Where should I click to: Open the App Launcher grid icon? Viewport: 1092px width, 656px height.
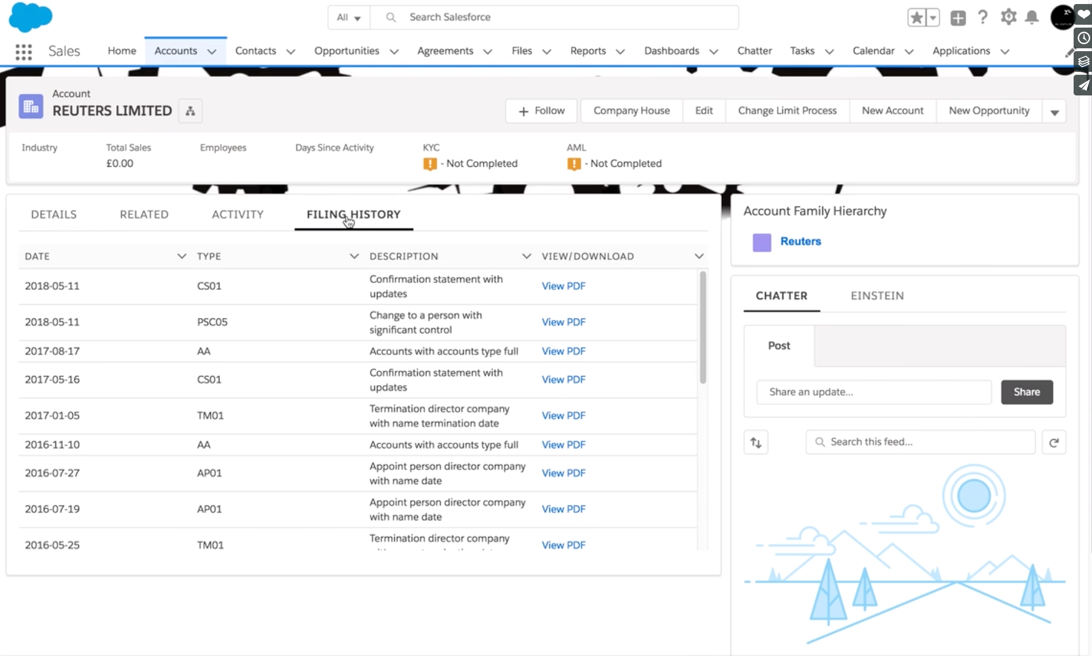[24, 52]
